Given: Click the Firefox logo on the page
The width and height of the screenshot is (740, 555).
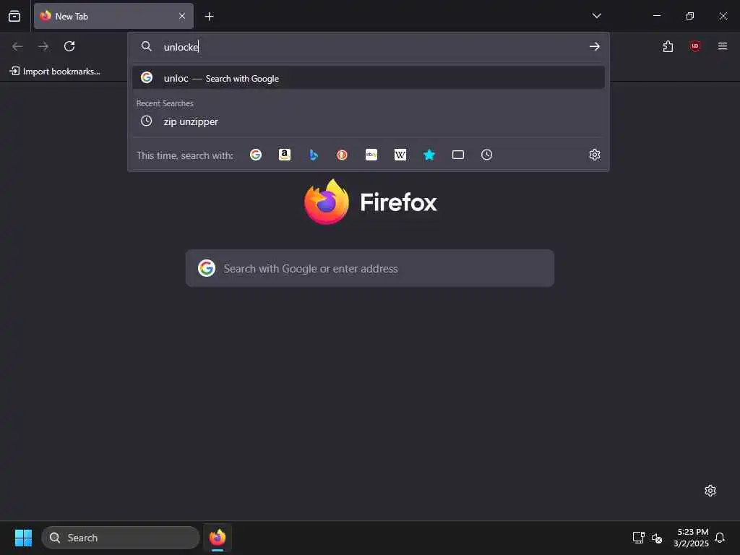Looking at the screenshot, I should [x=327, y=202].
